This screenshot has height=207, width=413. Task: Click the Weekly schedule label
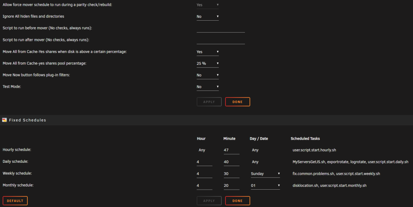coord(17,173)
